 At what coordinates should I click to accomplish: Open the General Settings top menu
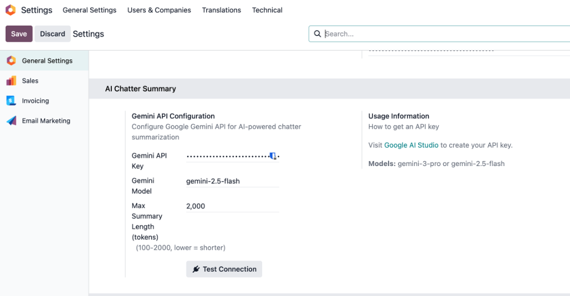click(90, 10)
